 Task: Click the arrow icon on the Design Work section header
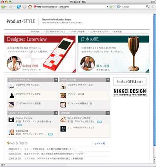108,80
